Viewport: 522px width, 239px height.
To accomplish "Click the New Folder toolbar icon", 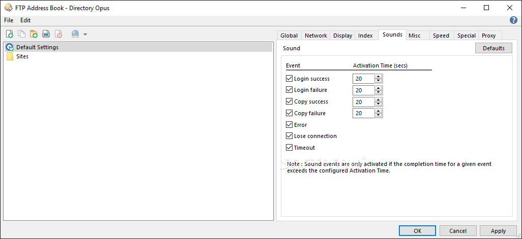I will [34, 34].
